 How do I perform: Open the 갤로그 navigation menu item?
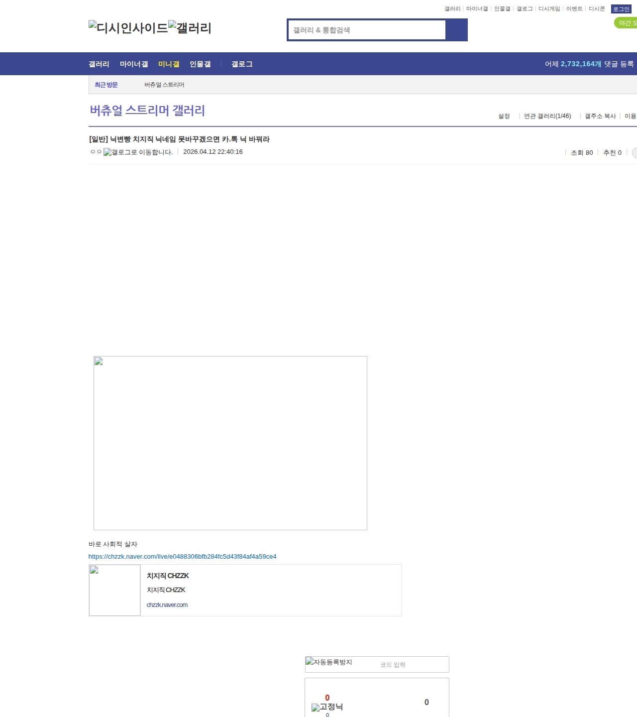click(x=242, y=64)
